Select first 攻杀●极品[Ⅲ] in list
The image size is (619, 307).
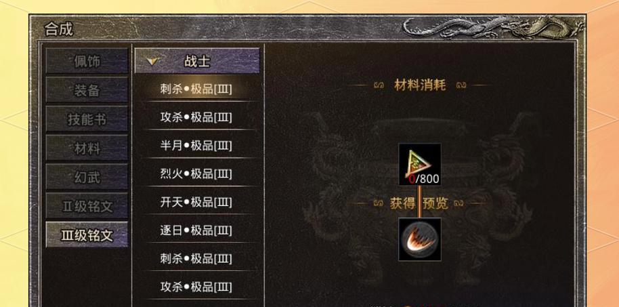[196, 117]
